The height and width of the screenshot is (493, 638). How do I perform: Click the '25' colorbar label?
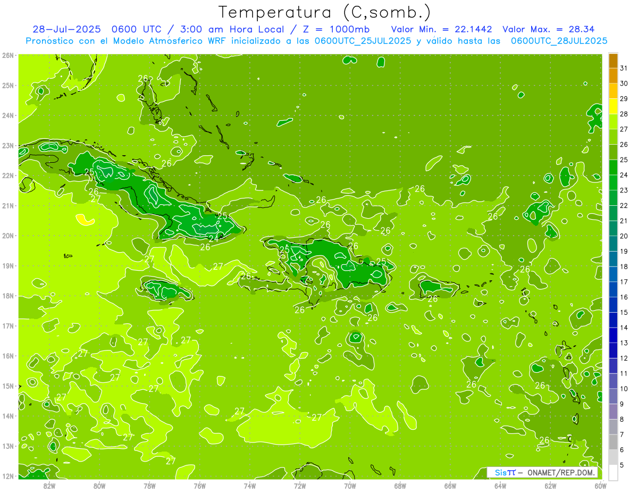624,160
